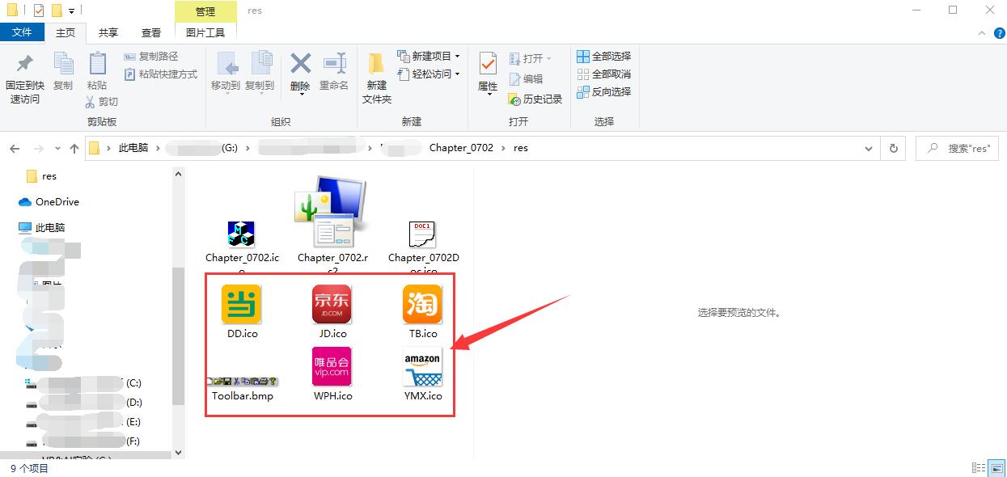
Task: Click the Delete (删除) red X icon
Action: (x=300, y=63)
